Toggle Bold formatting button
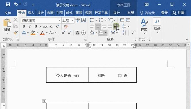Image resolution: width=191 pixels, height=109 pixels. coord(24,26)
